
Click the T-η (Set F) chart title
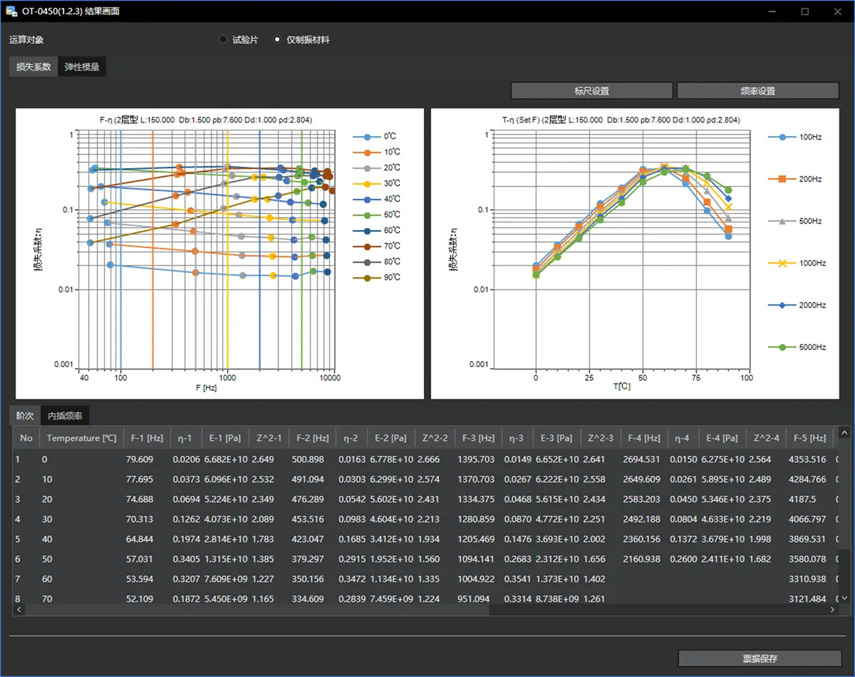(621, 120)
